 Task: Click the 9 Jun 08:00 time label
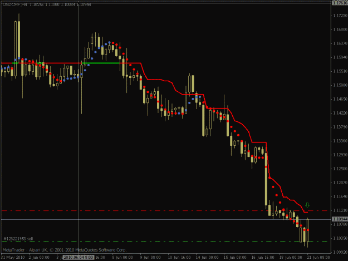coord(150,258)
